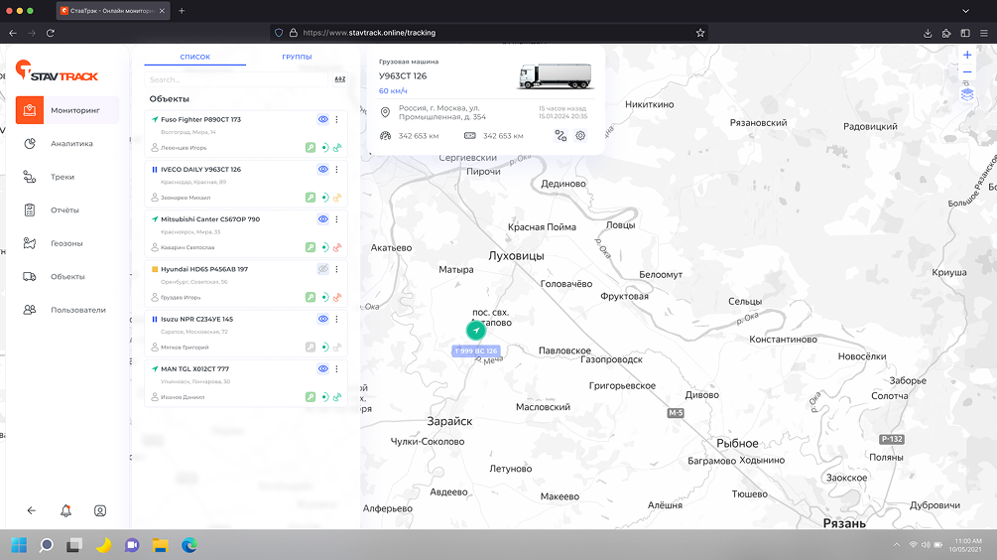Click the map layers icon
Screen dimensions: 997x560
[x=967, y=94]
